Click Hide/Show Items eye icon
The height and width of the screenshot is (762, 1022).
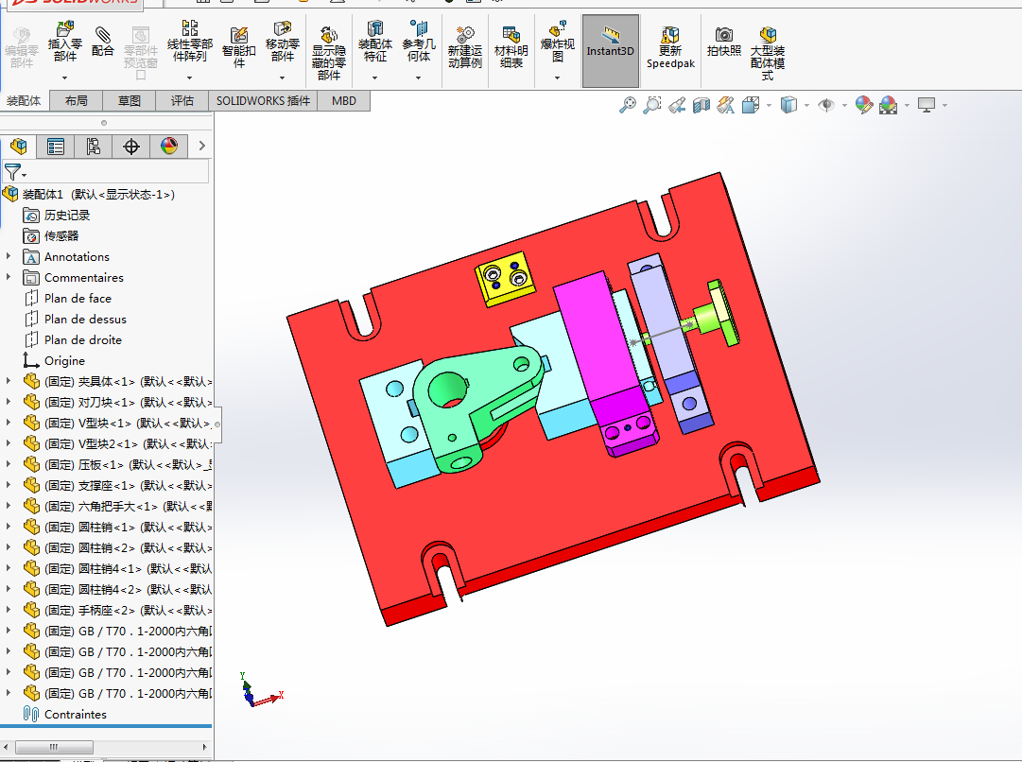point(826,105)
